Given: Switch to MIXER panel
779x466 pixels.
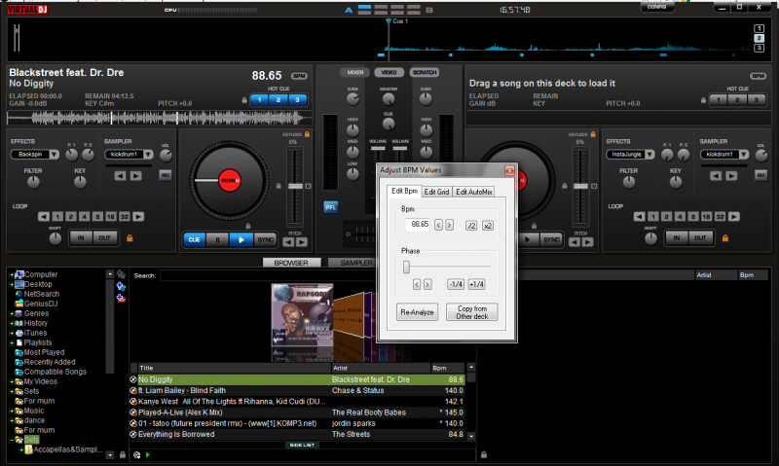Looking at the screenshot, I should click(354, 72).
